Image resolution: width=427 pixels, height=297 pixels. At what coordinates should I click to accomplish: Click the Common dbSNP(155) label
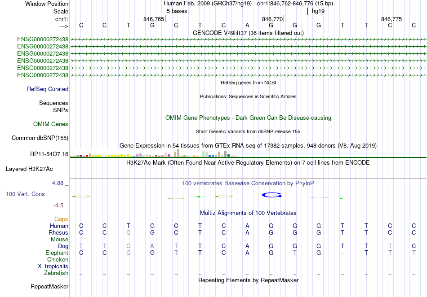(x=40, y=138)
